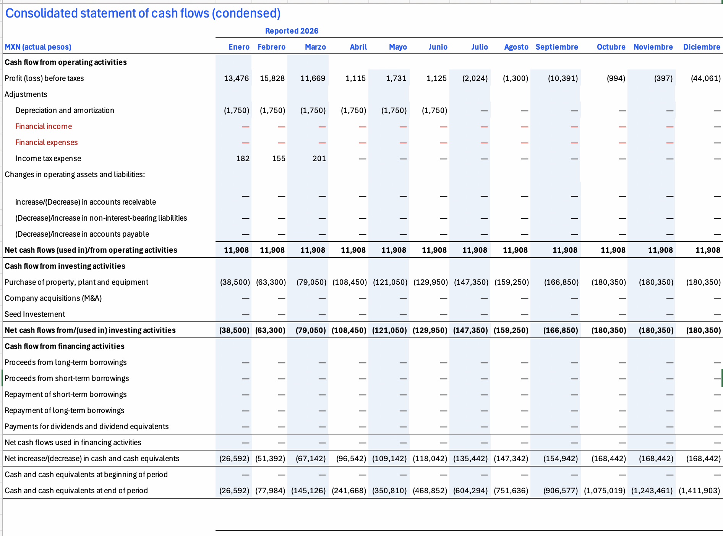This screenshot has width=723, height=536.
Task: Click the 'Noviembre' column header
Action: (x=653, y=47)
